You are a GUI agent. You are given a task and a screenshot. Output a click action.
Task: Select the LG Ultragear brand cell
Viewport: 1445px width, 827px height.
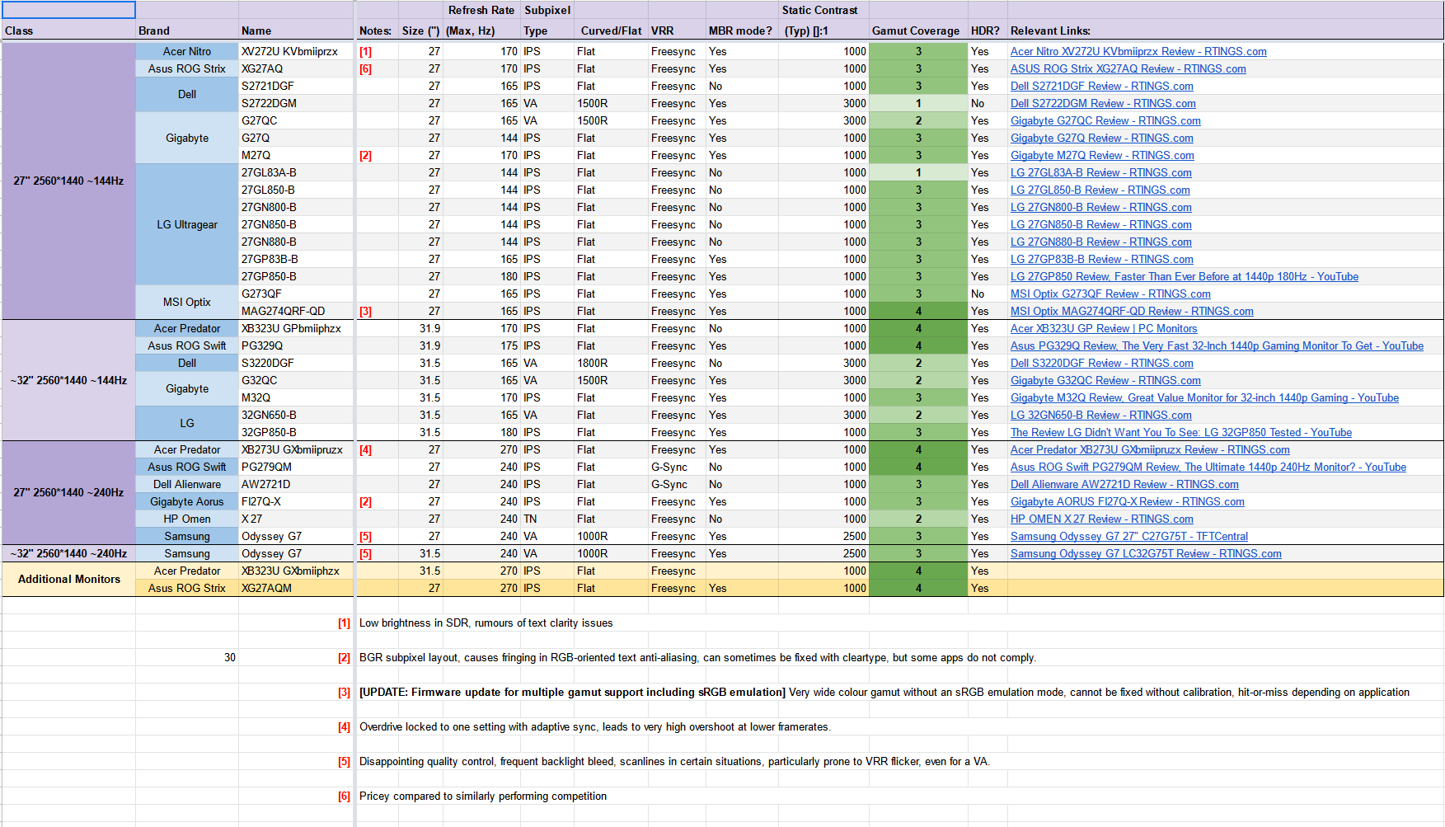187,224
